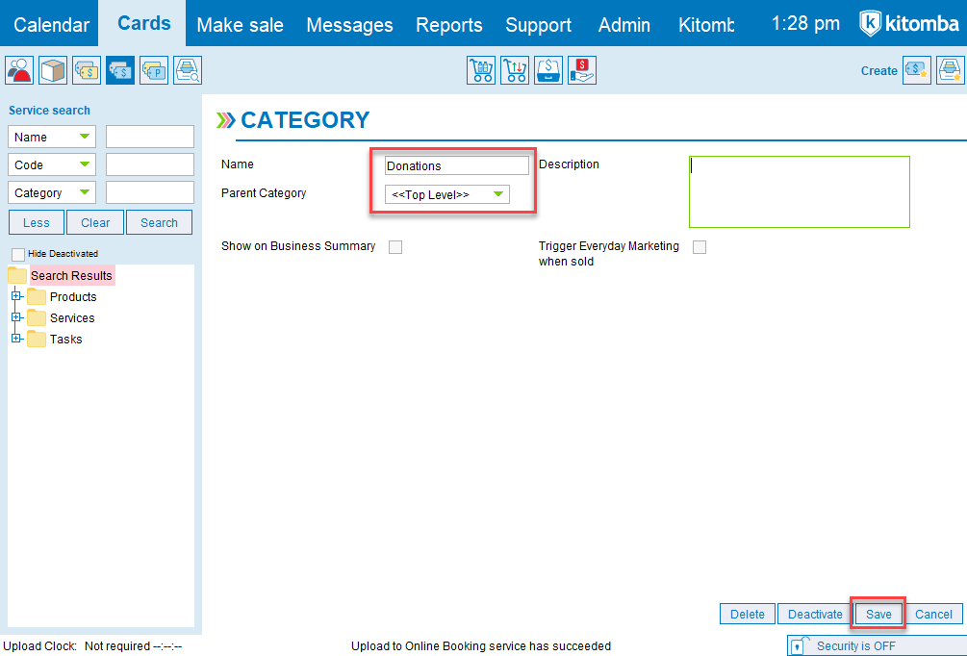967x656 pixels.
Task: Click the category Name field containing Donations
Action: click(457, 165)
